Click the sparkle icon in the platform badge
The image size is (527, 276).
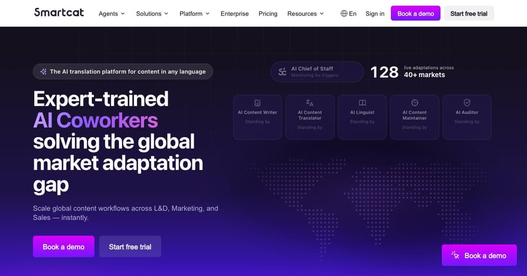[x=43, y=72]
